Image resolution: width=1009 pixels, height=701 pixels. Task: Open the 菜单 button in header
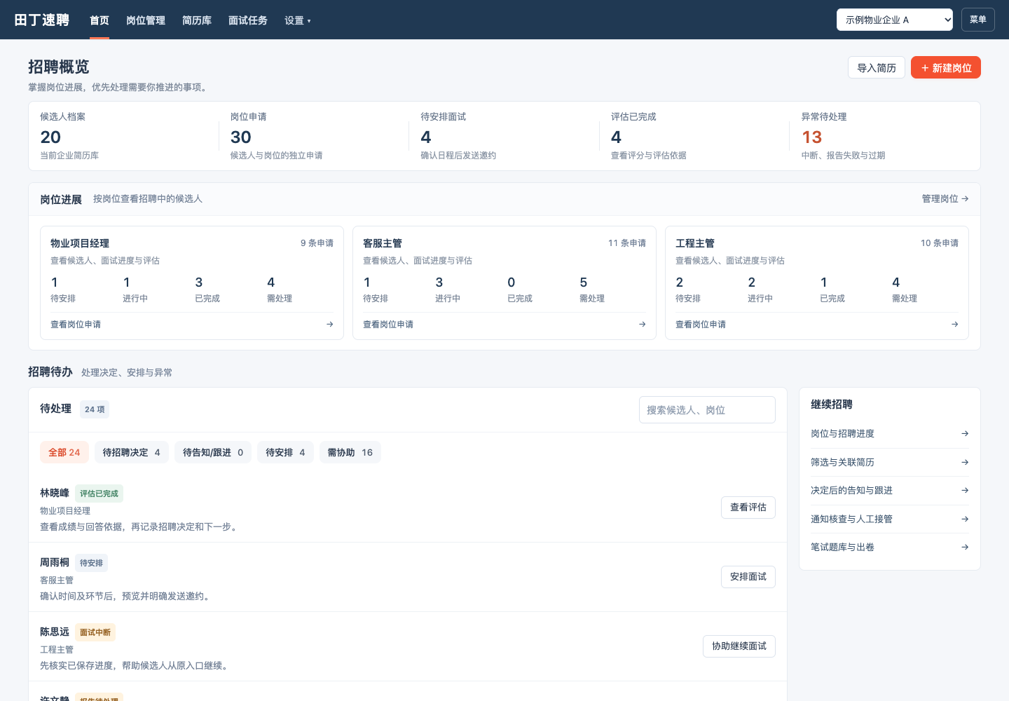978,20
